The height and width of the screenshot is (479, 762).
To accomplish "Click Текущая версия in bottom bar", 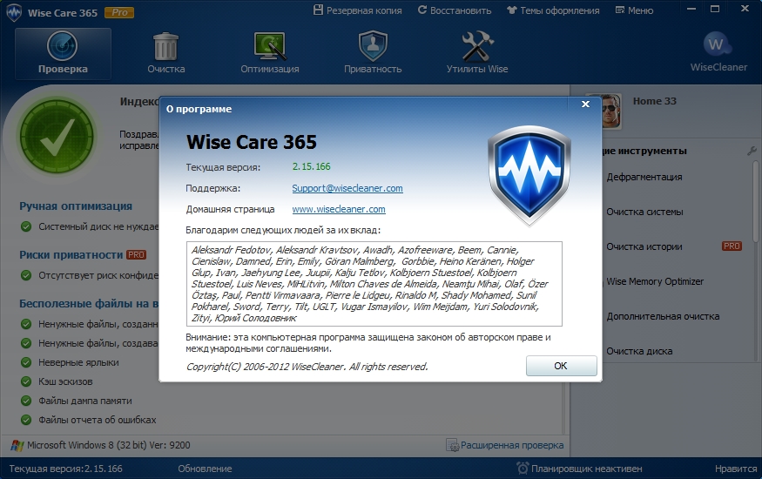I will (x=65, y=469).
